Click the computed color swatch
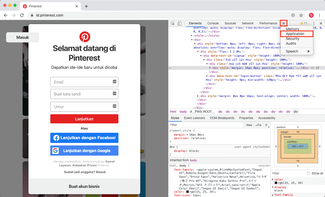 [x=276, y=183]
